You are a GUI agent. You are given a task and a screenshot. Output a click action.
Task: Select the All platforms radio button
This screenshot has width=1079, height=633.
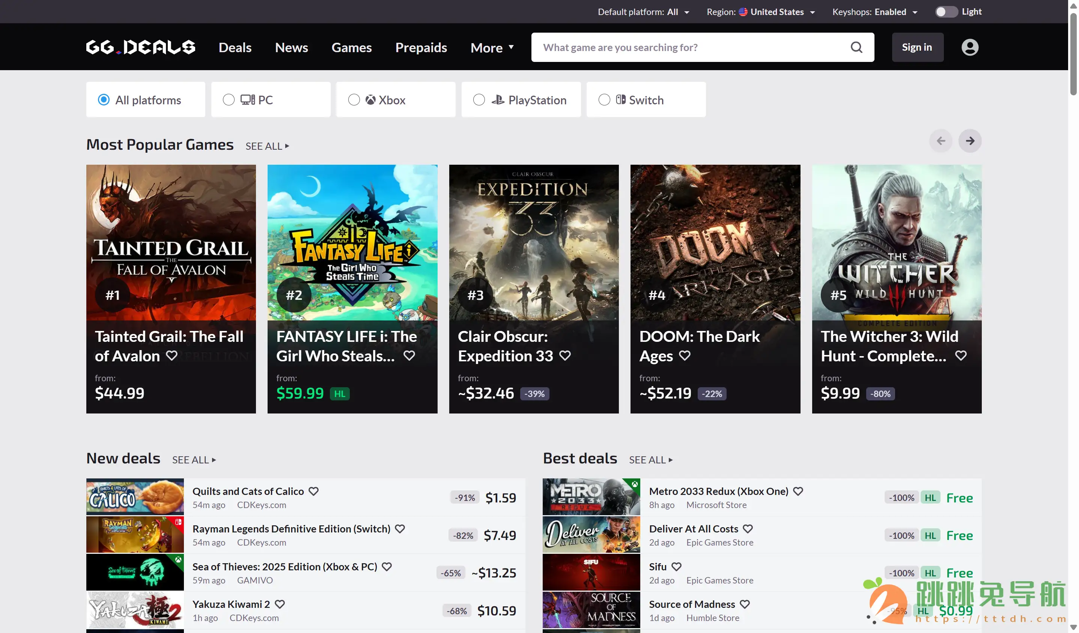pos(104,100)
